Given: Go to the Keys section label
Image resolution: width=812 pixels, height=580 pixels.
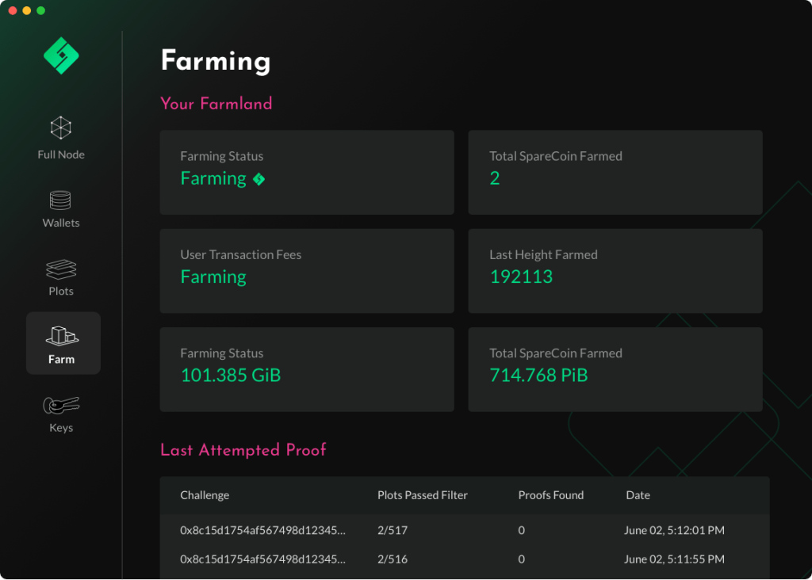Looking at the screenshot, I should tap(61, 428).
